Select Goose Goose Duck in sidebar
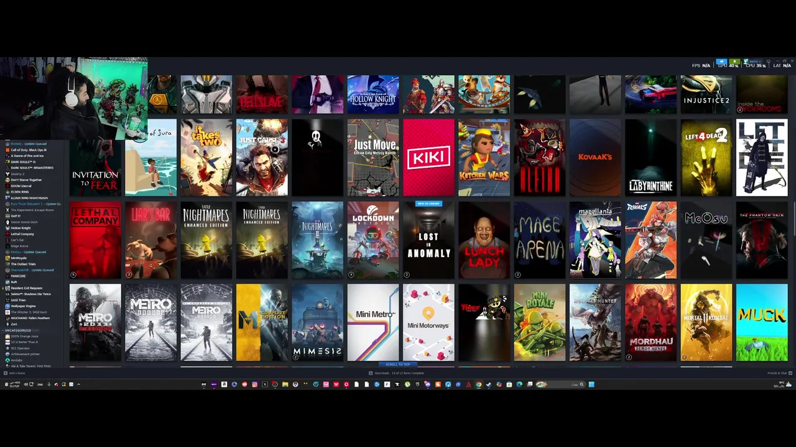Screen dimensions: 796x447 (24, 222)
